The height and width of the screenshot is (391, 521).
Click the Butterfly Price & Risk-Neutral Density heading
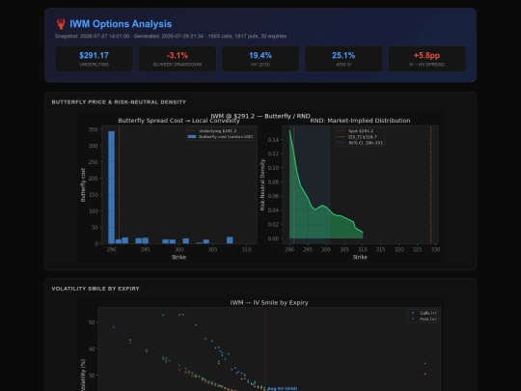pos(119,102)
